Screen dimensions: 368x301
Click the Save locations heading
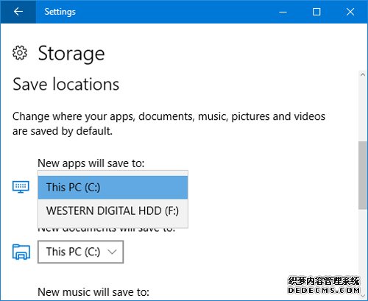66,84
